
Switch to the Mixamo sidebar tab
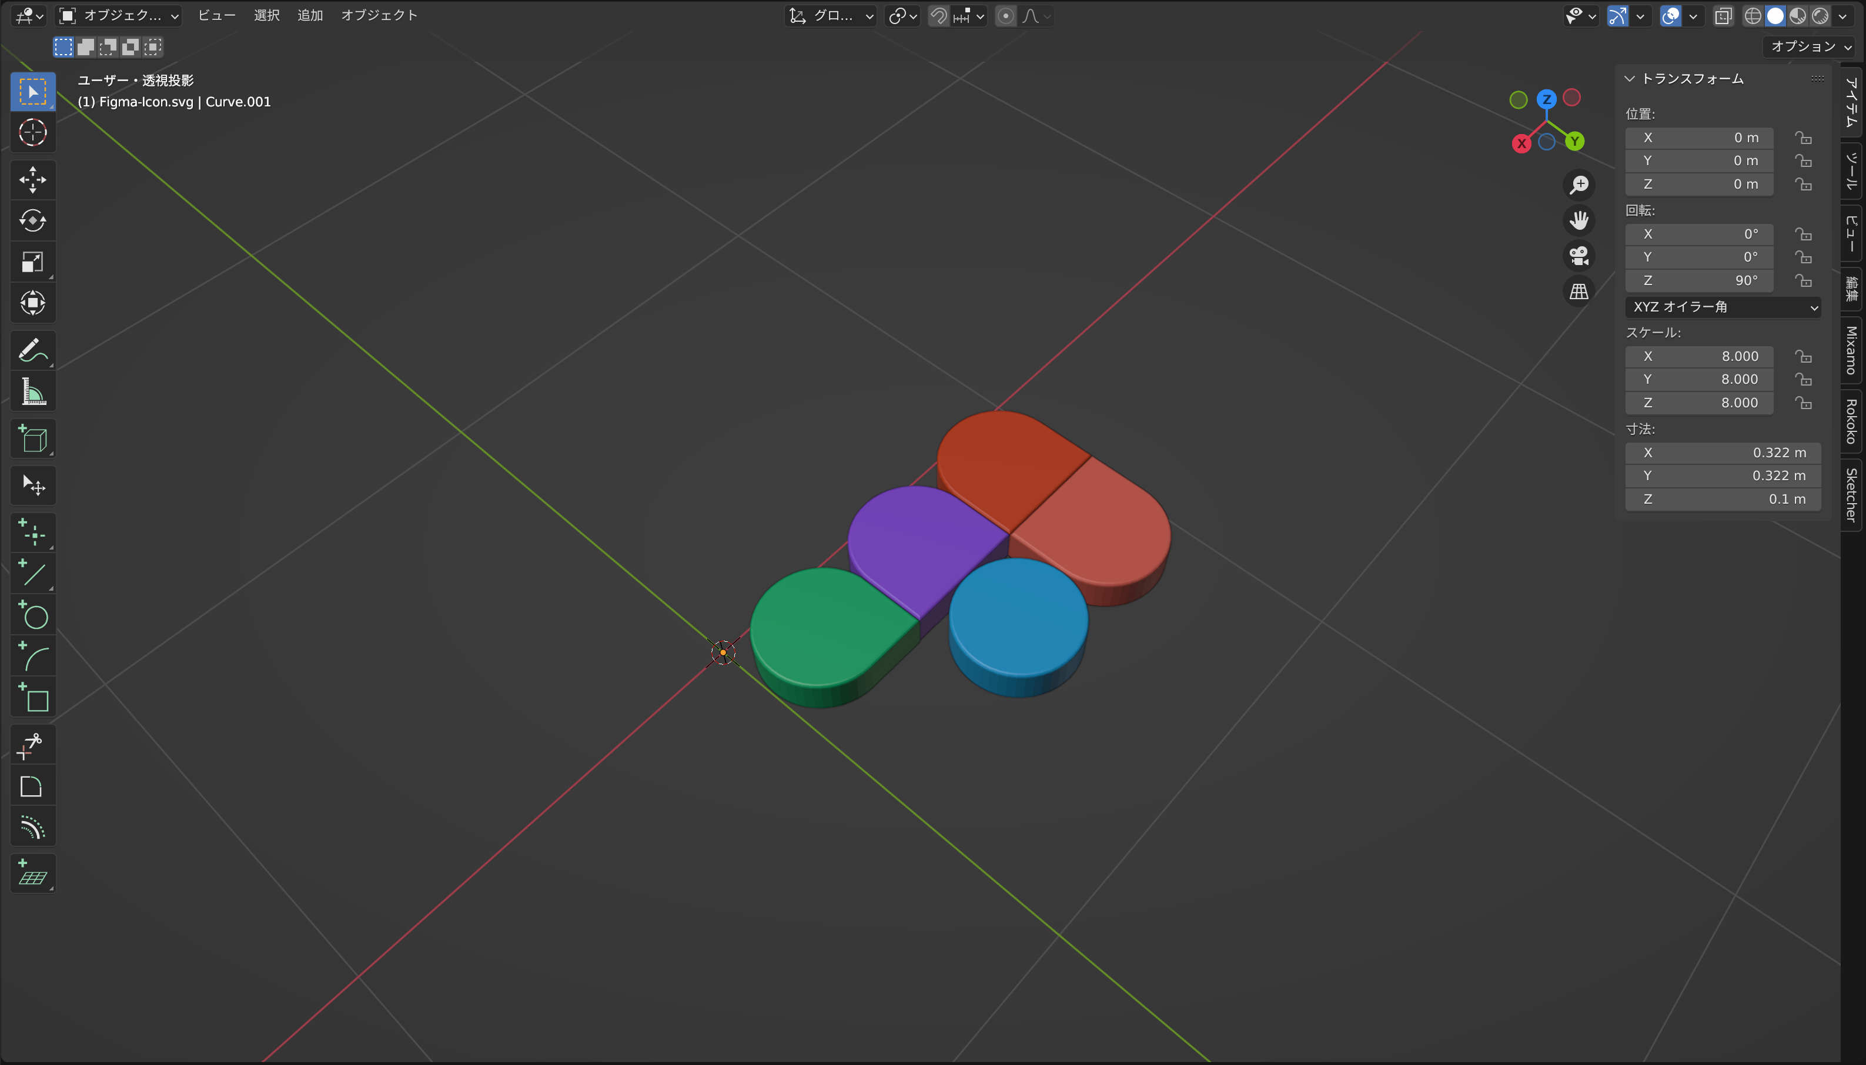[1851, 350]
